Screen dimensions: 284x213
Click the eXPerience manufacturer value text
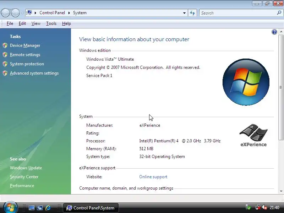[x=150, y=125]
